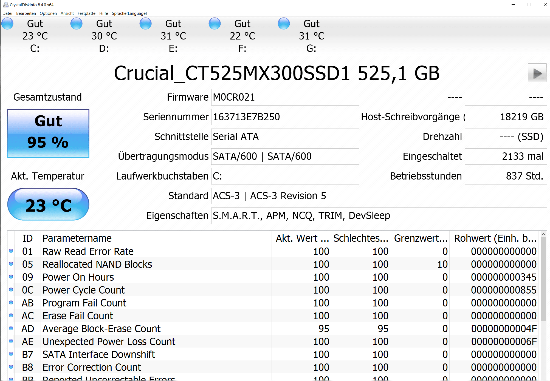This screenshot has height=381, width=550.
Task: Click the Gut 95 % health status button
Action: tap(48, 133)
